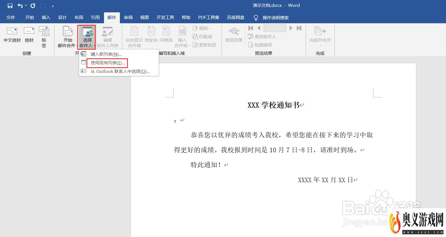Open the 规则 dropdown
446x237 pixels.
point(202,28)
